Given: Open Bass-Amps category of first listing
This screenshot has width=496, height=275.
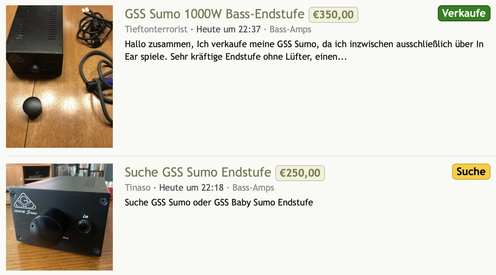Looking at the screenshot, I should 290,29.
